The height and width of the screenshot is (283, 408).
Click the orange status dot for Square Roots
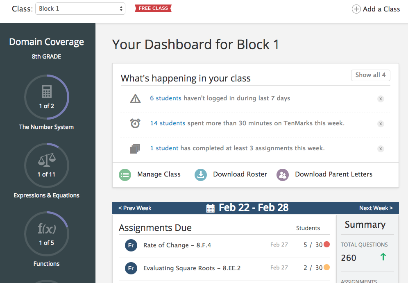(326, 267)
